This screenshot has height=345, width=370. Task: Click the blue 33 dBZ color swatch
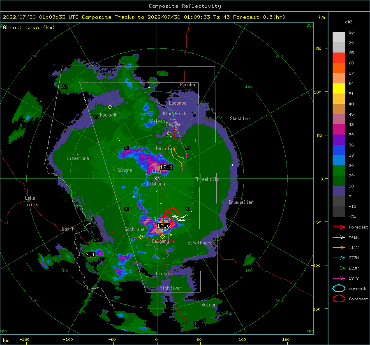pyautogui.click(x=339, y=150)
